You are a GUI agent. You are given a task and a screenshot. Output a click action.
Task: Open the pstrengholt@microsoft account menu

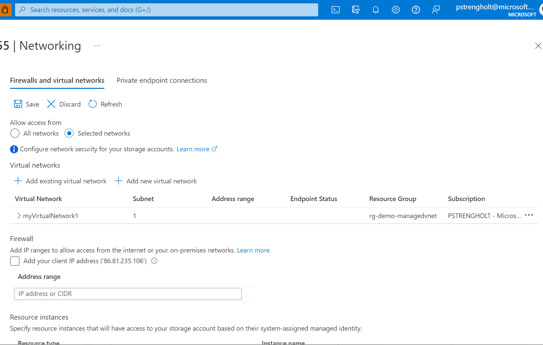496,10
